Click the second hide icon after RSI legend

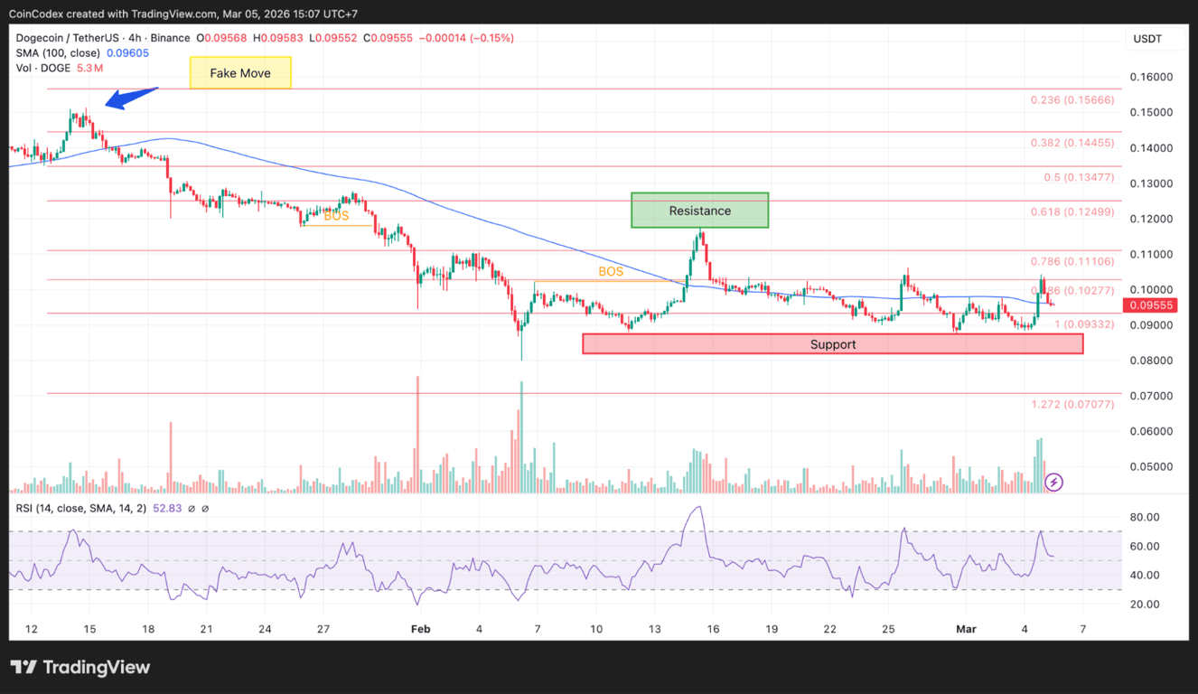point(205,510)
